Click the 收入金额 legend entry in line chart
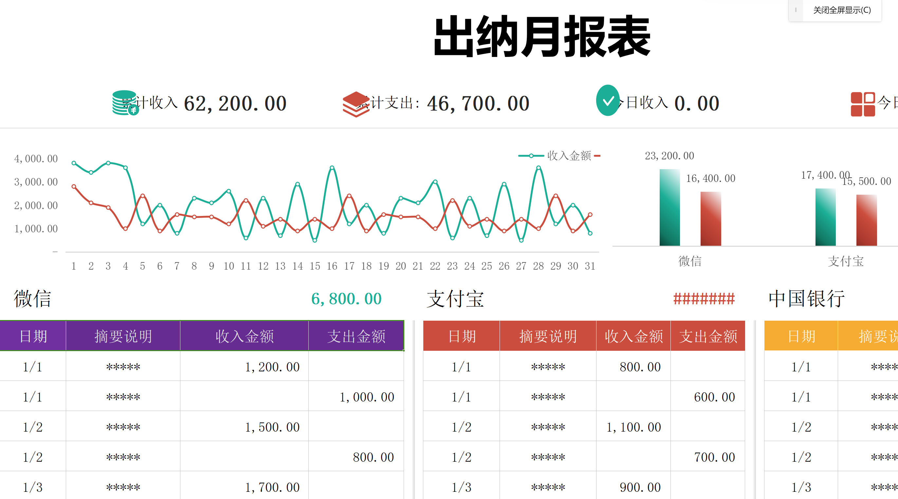The width and height of the screenshot is (898, 499). pyautogui.click(x=555, y=155)
